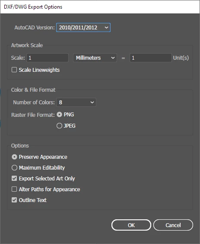Screen dimensions: 200x244
Task: Select the PNG raster format option
Action: 59,115
